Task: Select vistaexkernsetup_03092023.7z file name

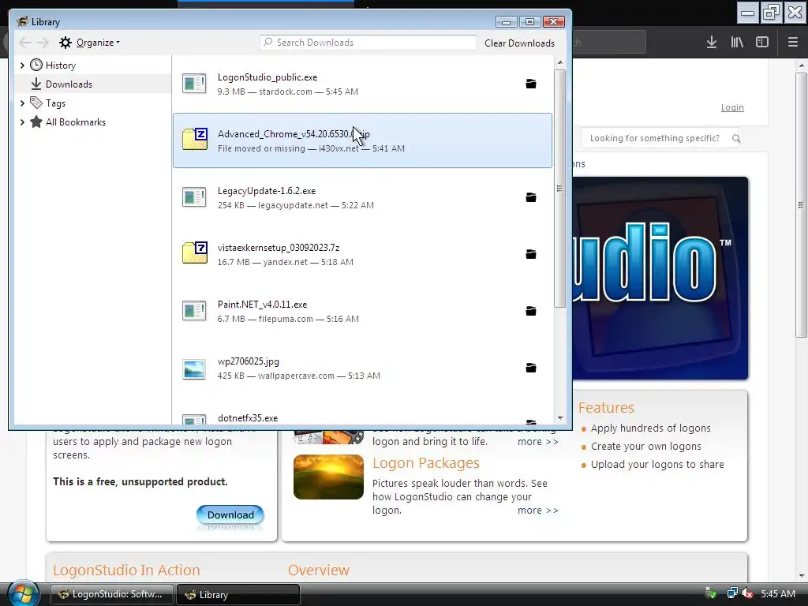Action: (x=279, y=247)
